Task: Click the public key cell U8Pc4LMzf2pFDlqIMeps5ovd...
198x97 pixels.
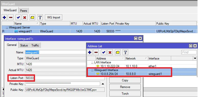Action: 176,31
